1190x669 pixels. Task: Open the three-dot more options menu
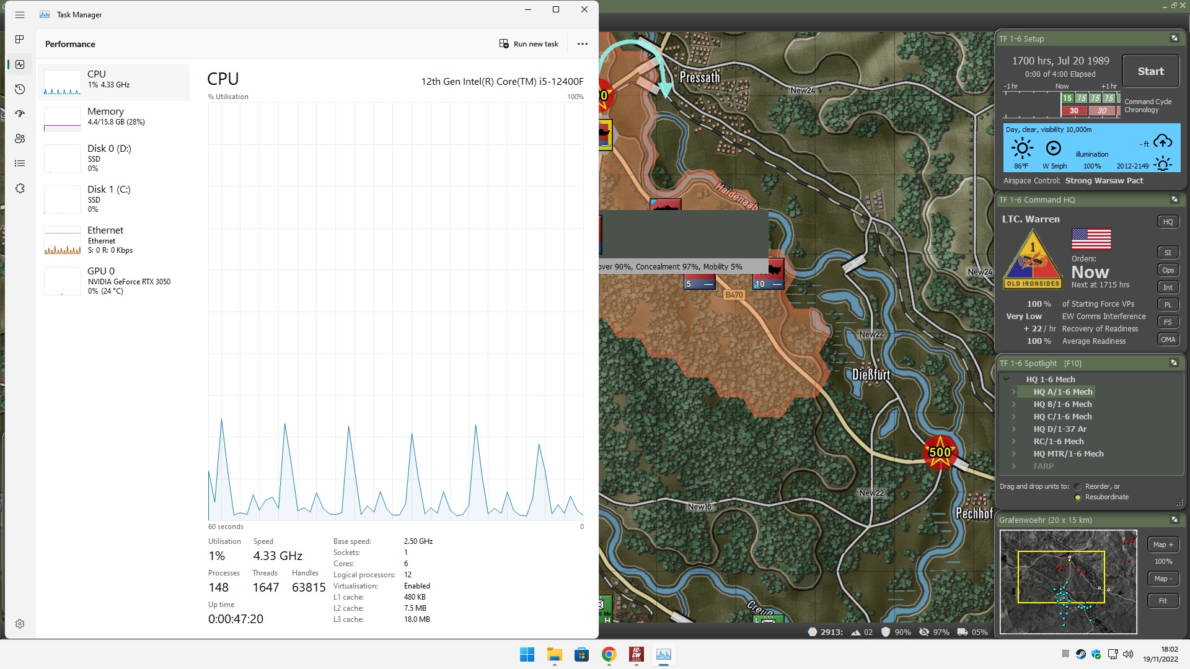pyautogui.click(x=582, y=44)
